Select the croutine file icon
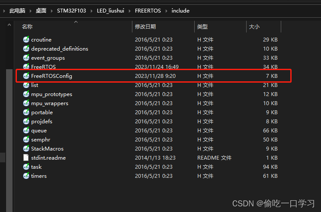This screenshot has height=212, width=321. [26, 39]
